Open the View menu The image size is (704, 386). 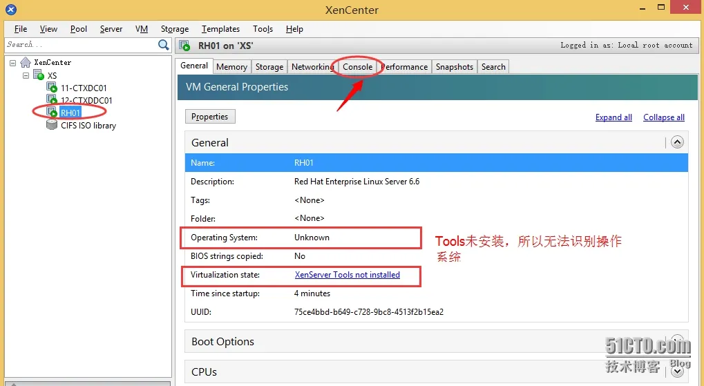48,29
